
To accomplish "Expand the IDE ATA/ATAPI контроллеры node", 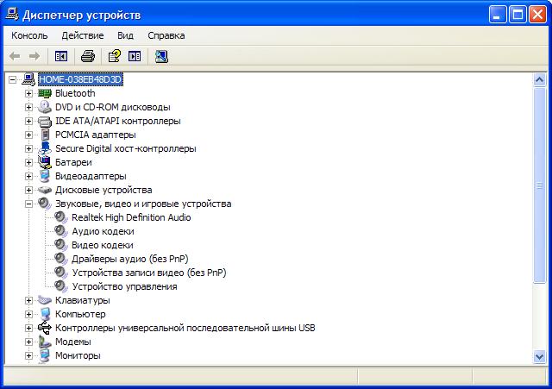I will pyautogui.click(x=28, y=121).
